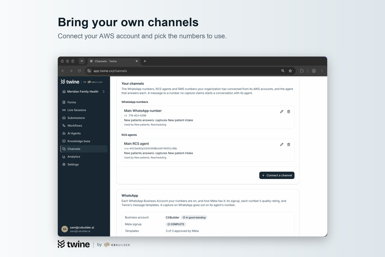
Task: Click the SA user avatar
Action: (x=64, y=229)
